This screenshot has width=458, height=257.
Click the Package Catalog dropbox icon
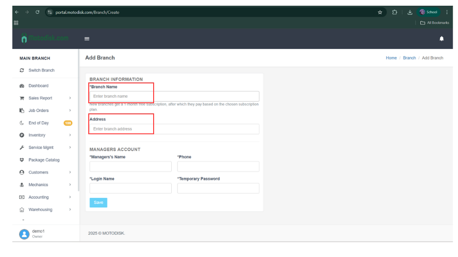pos(21,160)
